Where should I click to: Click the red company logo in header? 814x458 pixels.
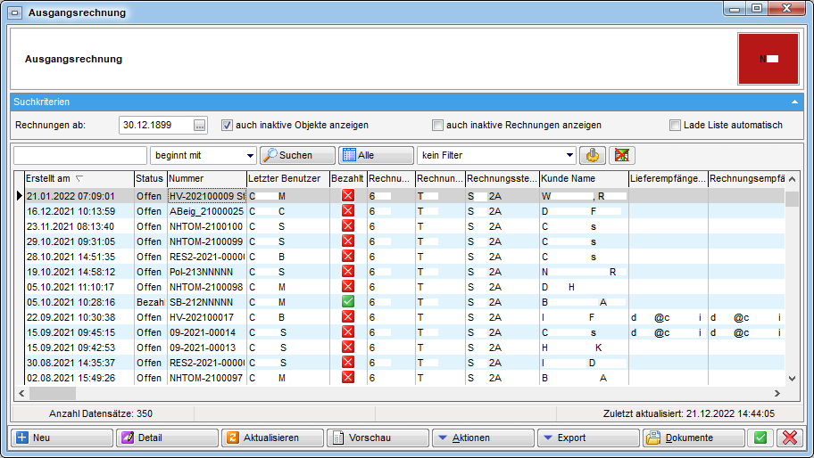(x=768, y=59)
